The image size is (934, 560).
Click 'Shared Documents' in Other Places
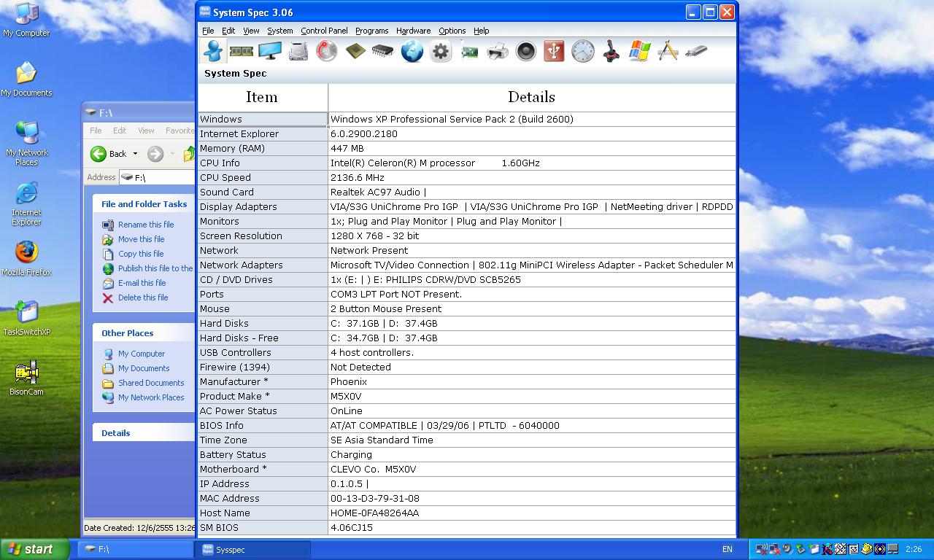click(151, 383)
